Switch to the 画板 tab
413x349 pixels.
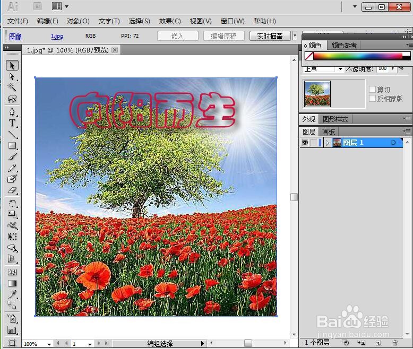tap(329, 132)
